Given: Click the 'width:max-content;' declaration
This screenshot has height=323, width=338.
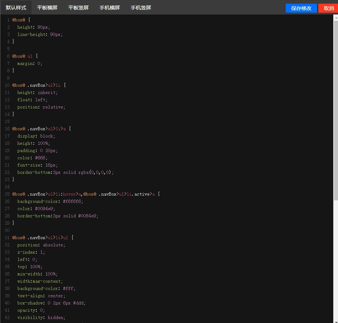Looking at the screenshot, I should 40,281.
